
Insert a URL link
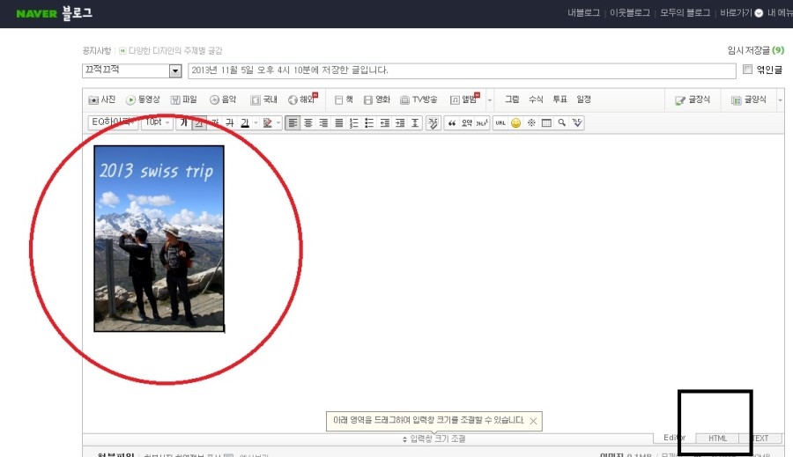pyautogui.click(x=500, y=123)
